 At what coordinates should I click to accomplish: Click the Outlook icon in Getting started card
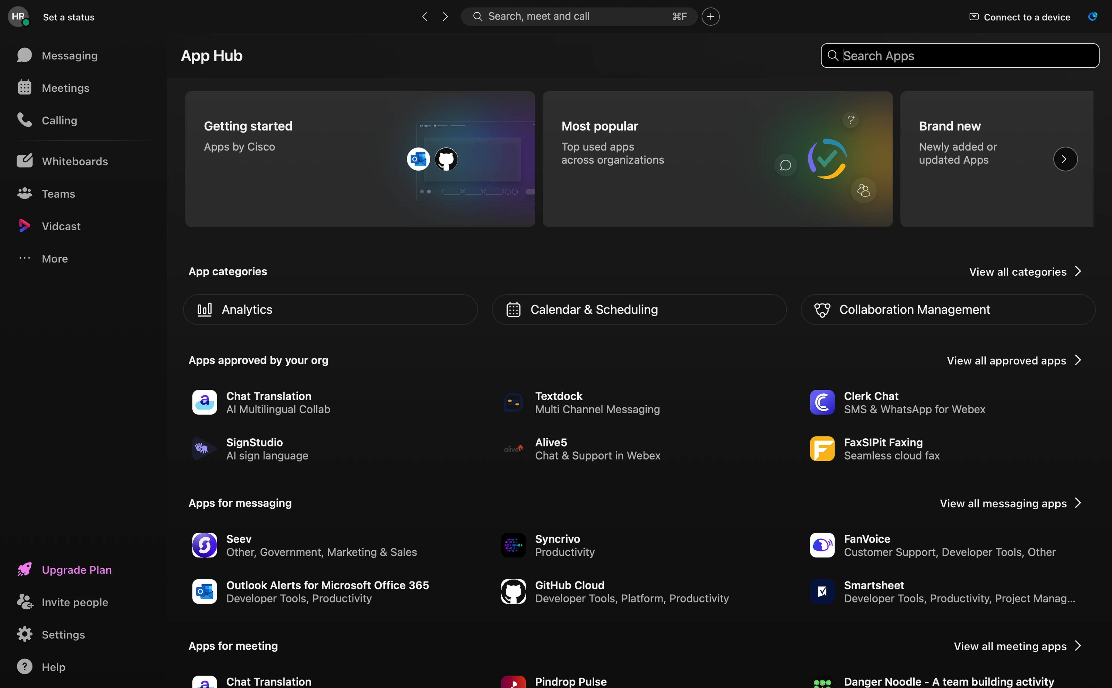click(418, 159)
